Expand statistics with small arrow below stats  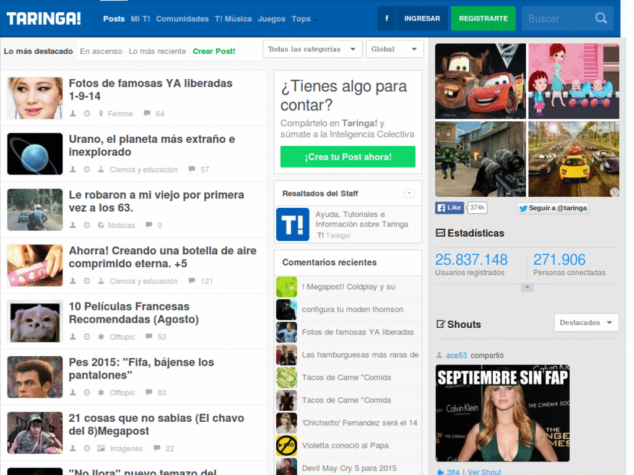coord(527,288)
